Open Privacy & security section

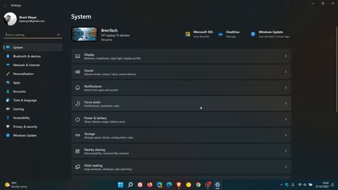click(33, 127)
